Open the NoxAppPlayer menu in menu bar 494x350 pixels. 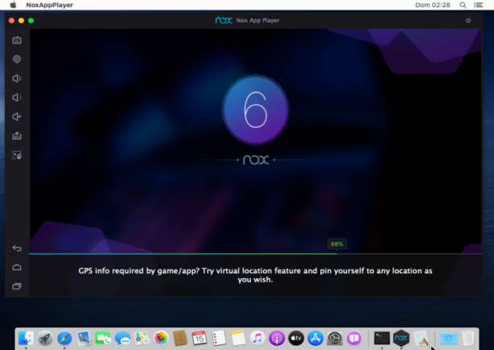click(x=49, y=5)
